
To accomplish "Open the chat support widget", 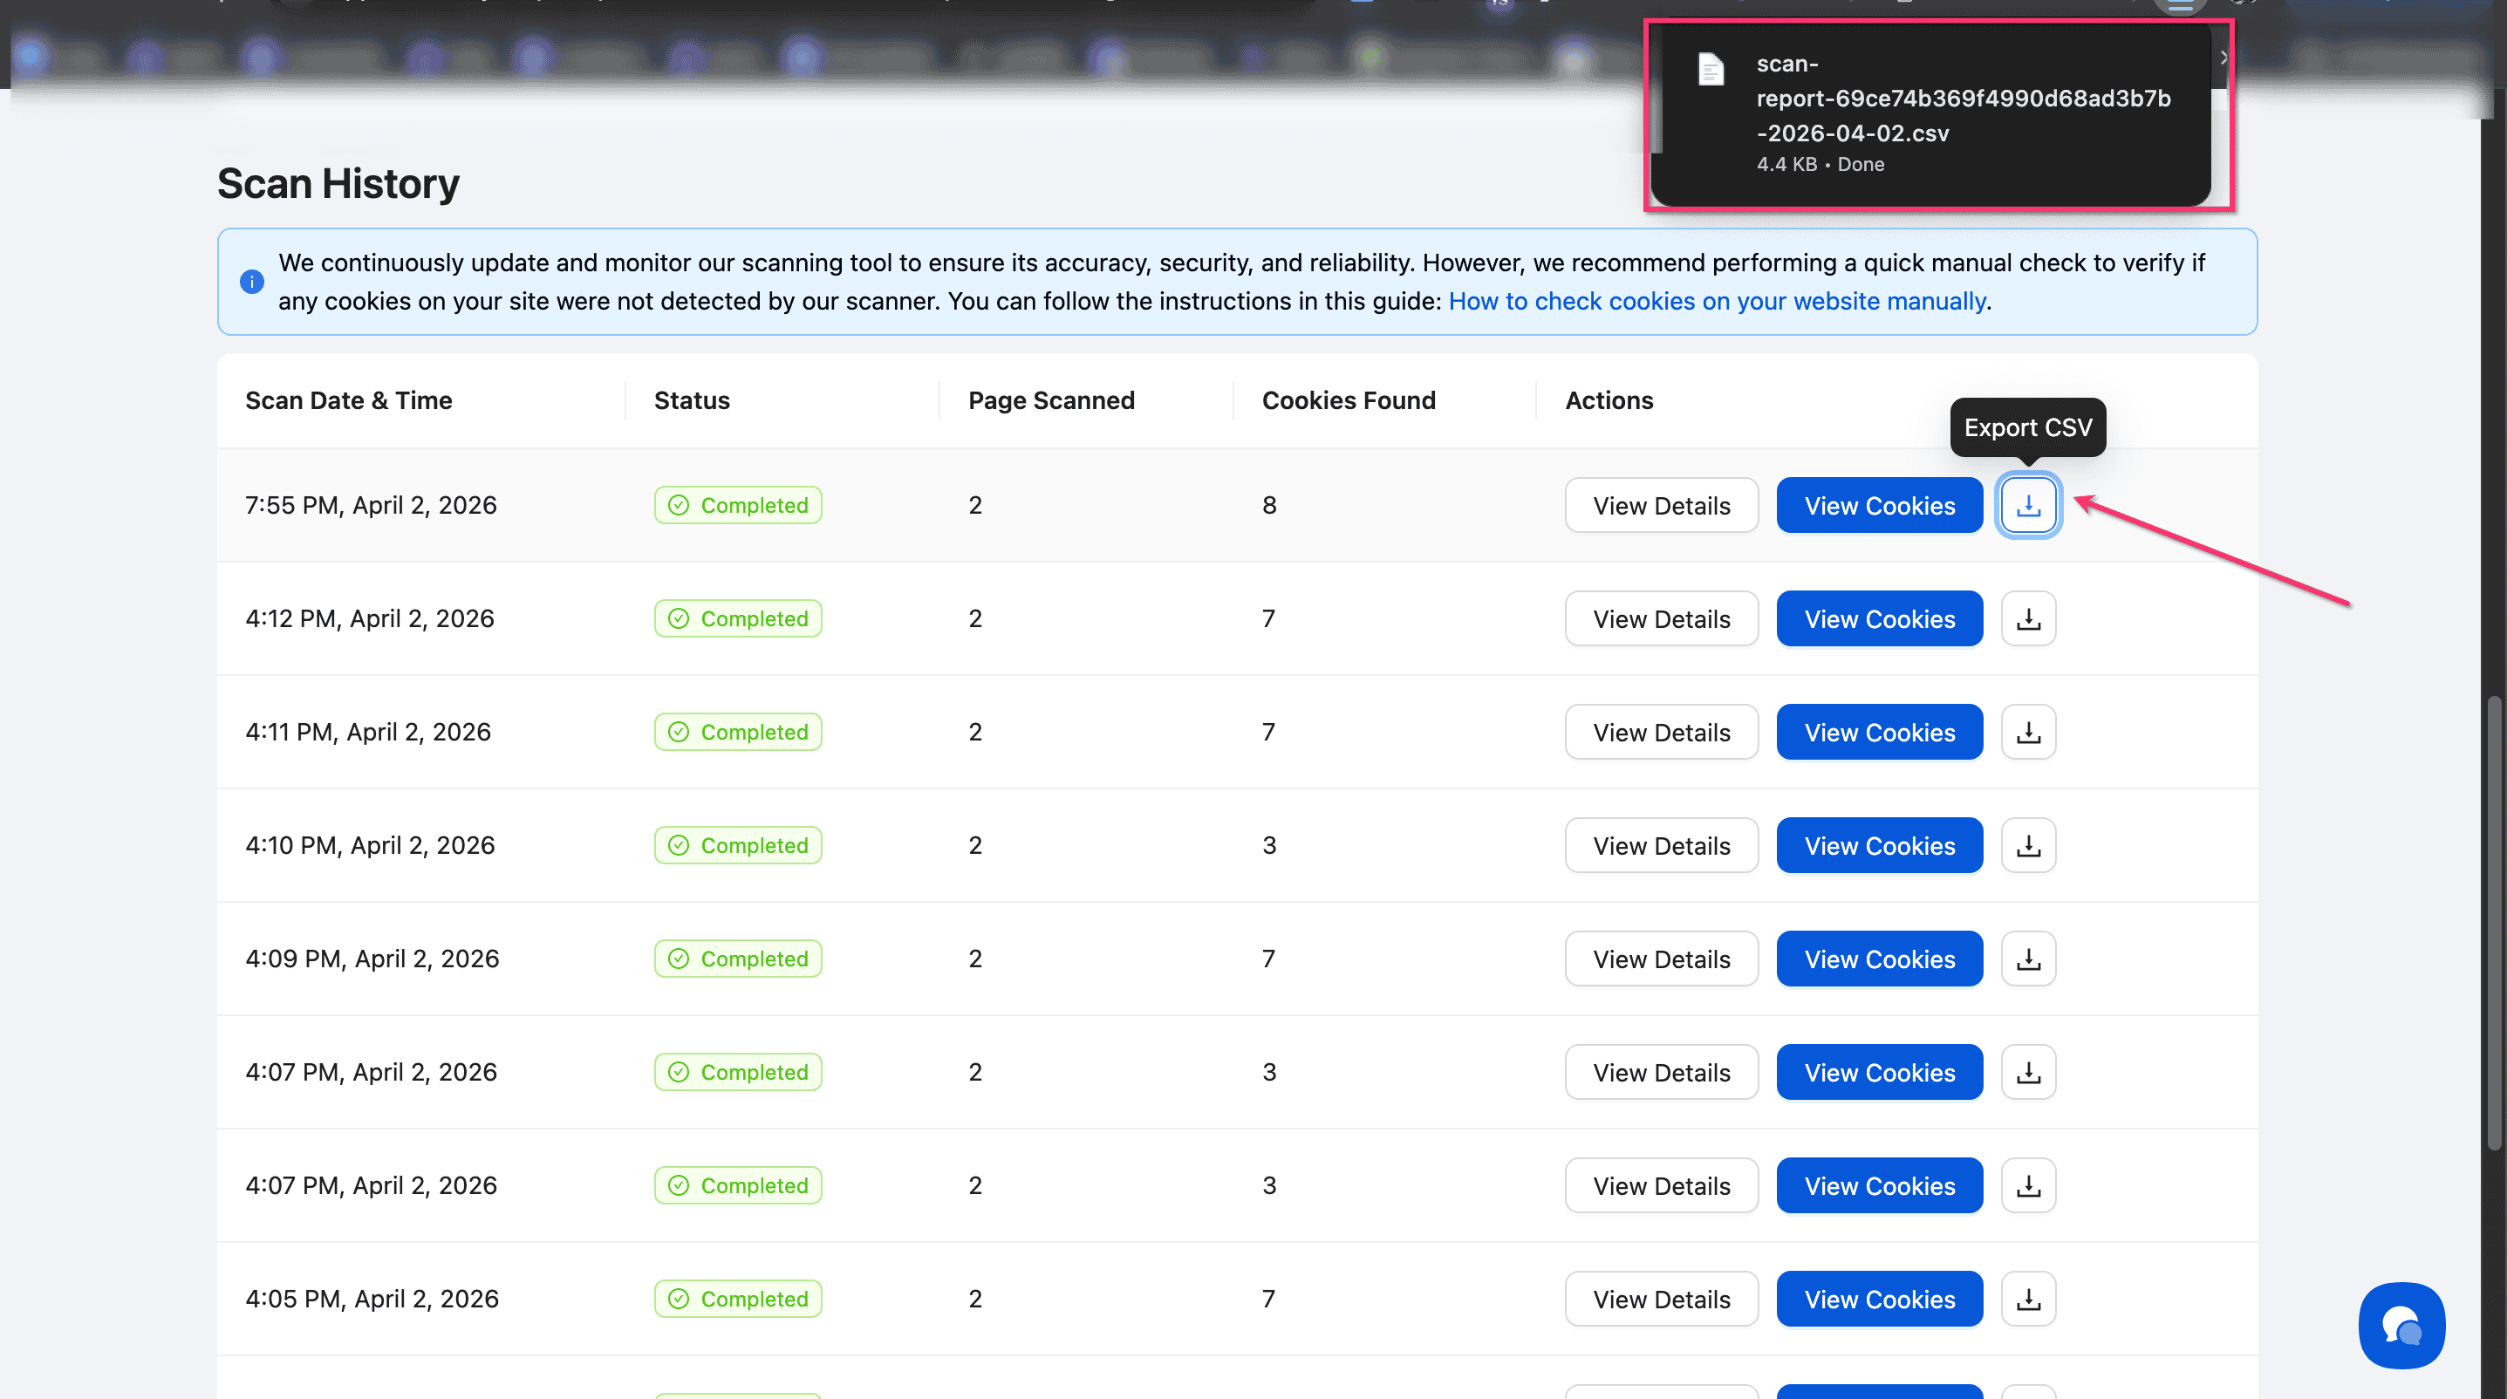I will (x=2401, y=1324).
